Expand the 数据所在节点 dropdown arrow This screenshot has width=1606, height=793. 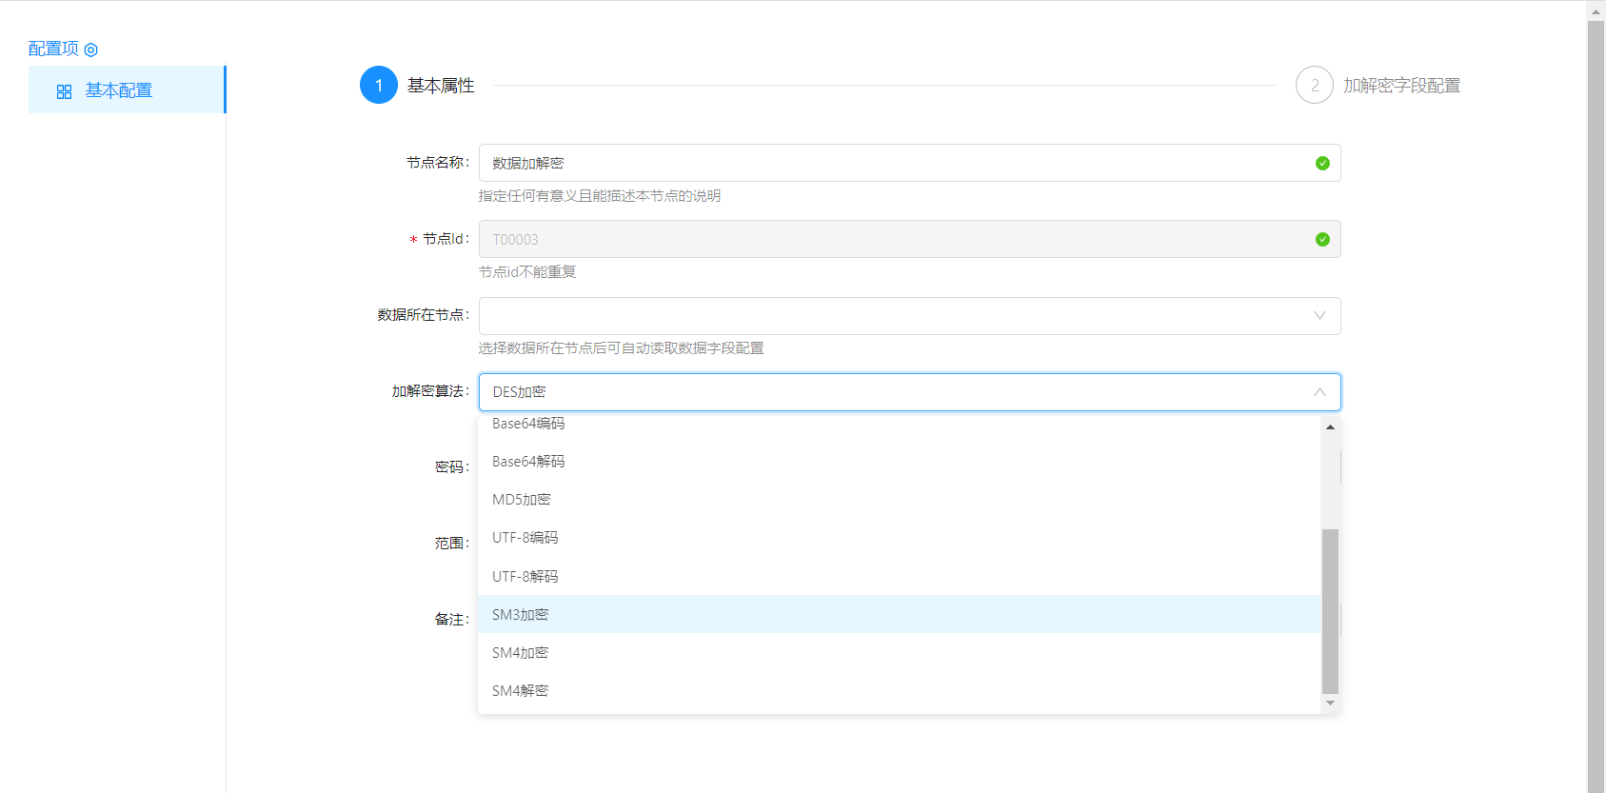click(x=1319, y=316)
